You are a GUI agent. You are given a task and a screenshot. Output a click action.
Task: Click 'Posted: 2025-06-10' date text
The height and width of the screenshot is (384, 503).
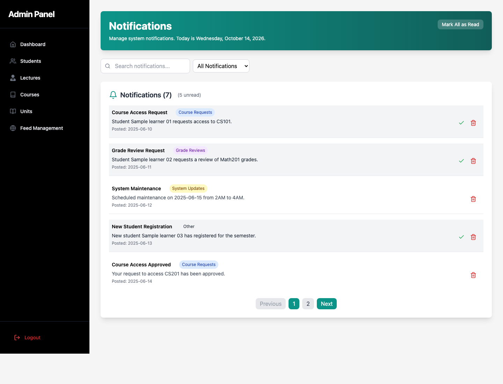tap(132, 129)
